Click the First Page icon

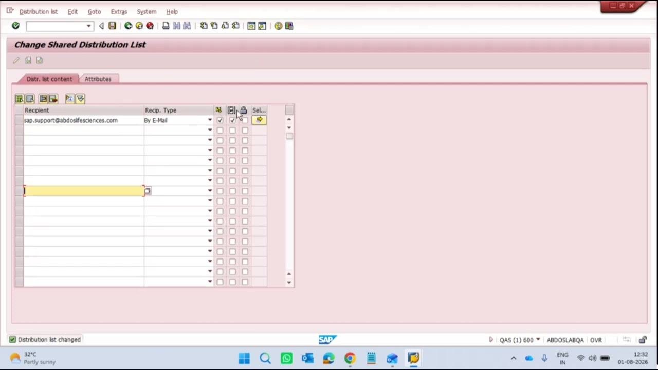204,26
